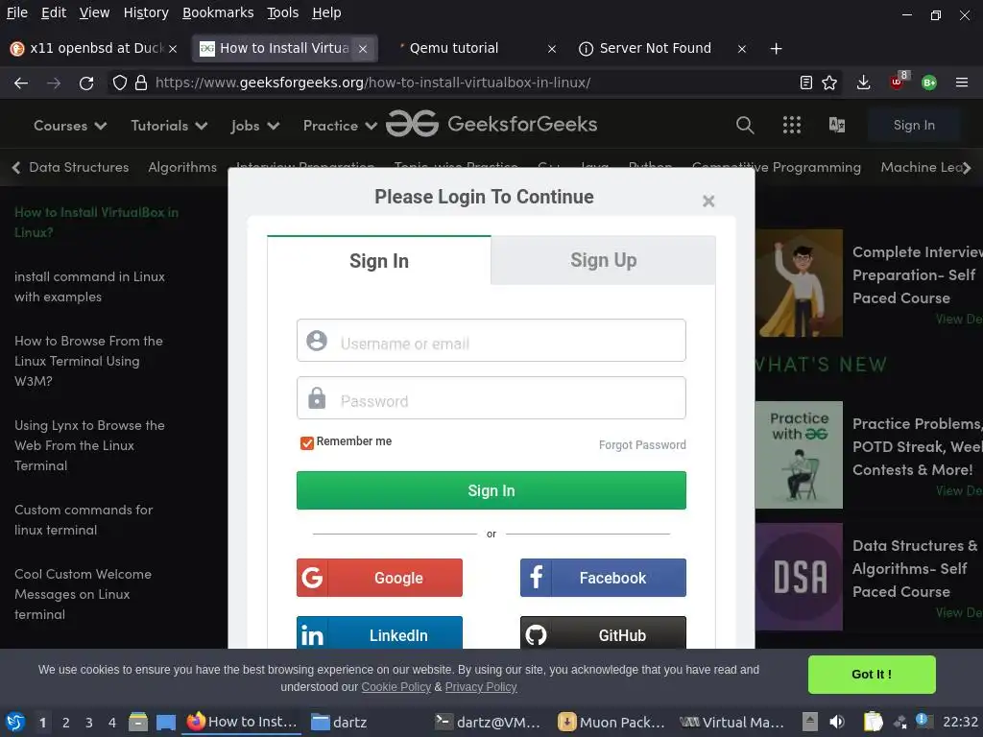Viewport: 983px width, 737px height.
Task: Open the Tools menu
Action: (x=282, y=12)
